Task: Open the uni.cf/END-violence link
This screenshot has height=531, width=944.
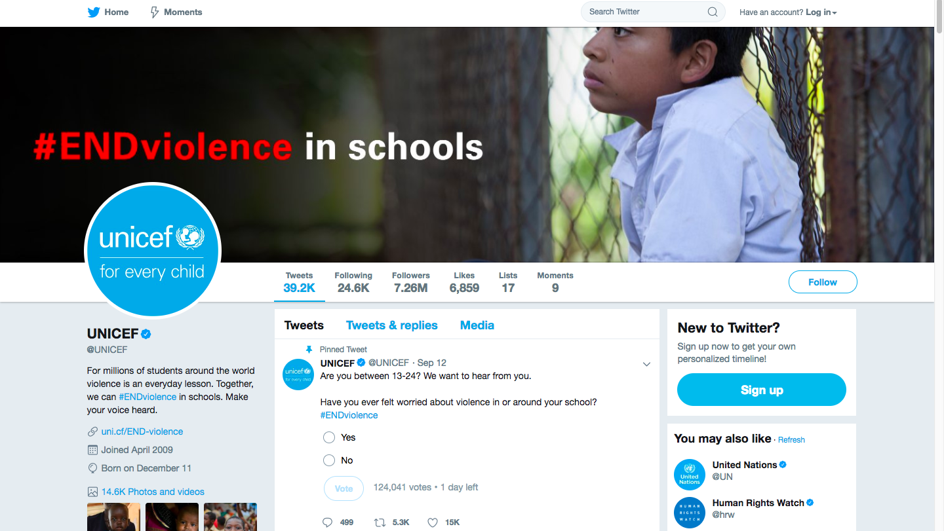Action: click(142, 431)
